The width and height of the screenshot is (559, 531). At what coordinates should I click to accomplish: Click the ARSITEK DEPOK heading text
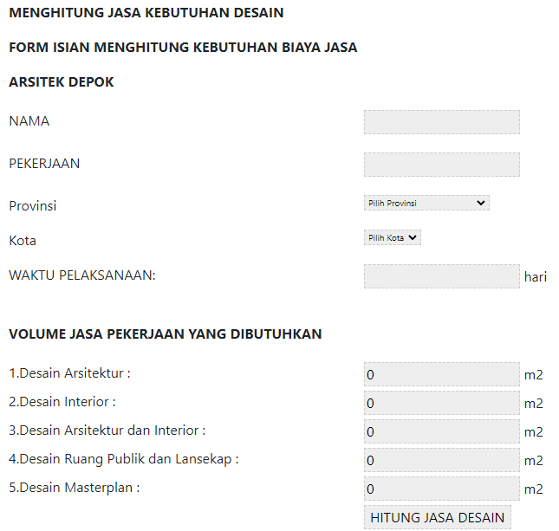coord(61,82)
